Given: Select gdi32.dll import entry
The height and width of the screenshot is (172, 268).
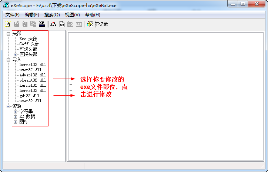Looking at the screenshot, I should (x=29, y=96).
